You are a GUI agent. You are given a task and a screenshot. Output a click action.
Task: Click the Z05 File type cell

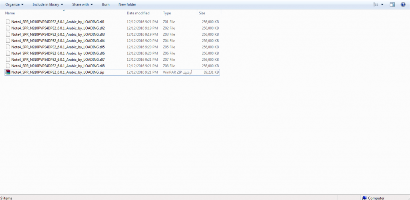coord(169,47)
